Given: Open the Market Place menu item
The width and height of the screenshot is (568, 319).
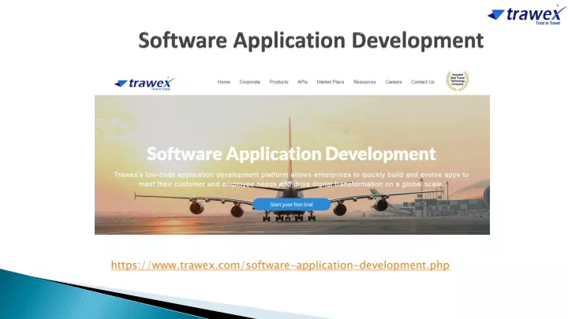Looking at the screenshot, I should click(331, 82).
